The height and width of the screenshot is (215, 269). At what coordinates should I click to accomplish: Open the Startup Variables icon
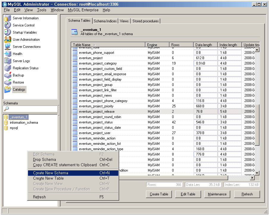[x=7, y=32]
